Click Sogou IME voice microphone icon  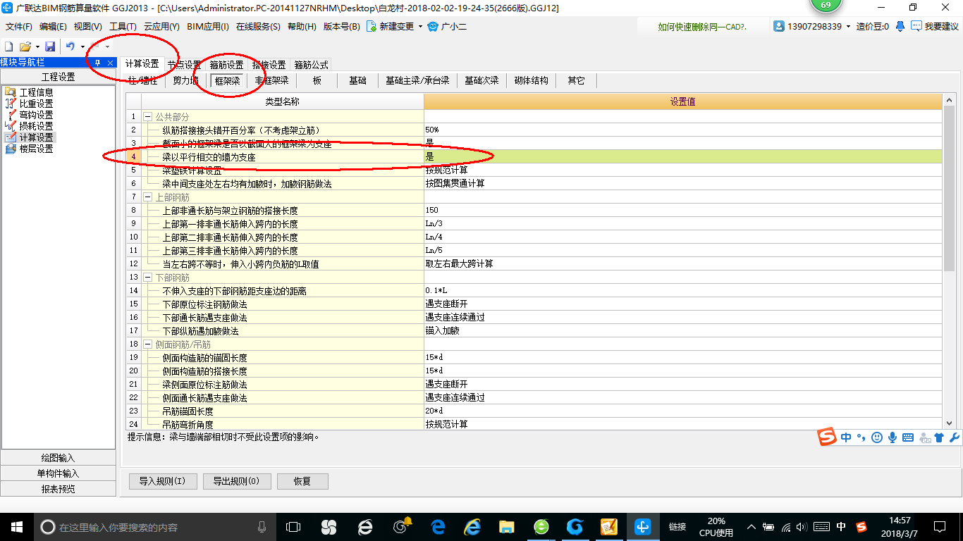pos(893,437)
